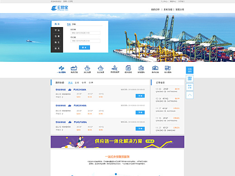Switch to second sub-tab in search form

click(x=74, y=24)
